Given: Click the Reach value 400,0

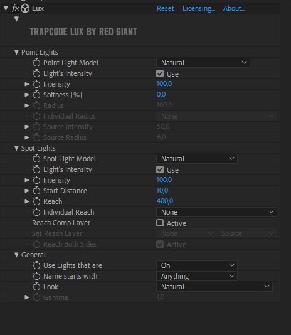Looking at the screenshot, I should pos(165,201).
